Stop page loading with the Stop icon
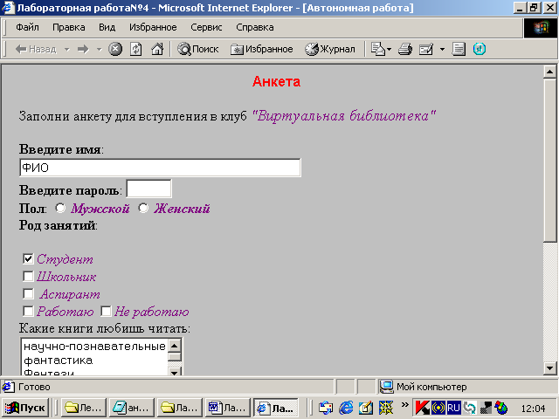Screen dimensions: 559x419 [x=115, y=49]
